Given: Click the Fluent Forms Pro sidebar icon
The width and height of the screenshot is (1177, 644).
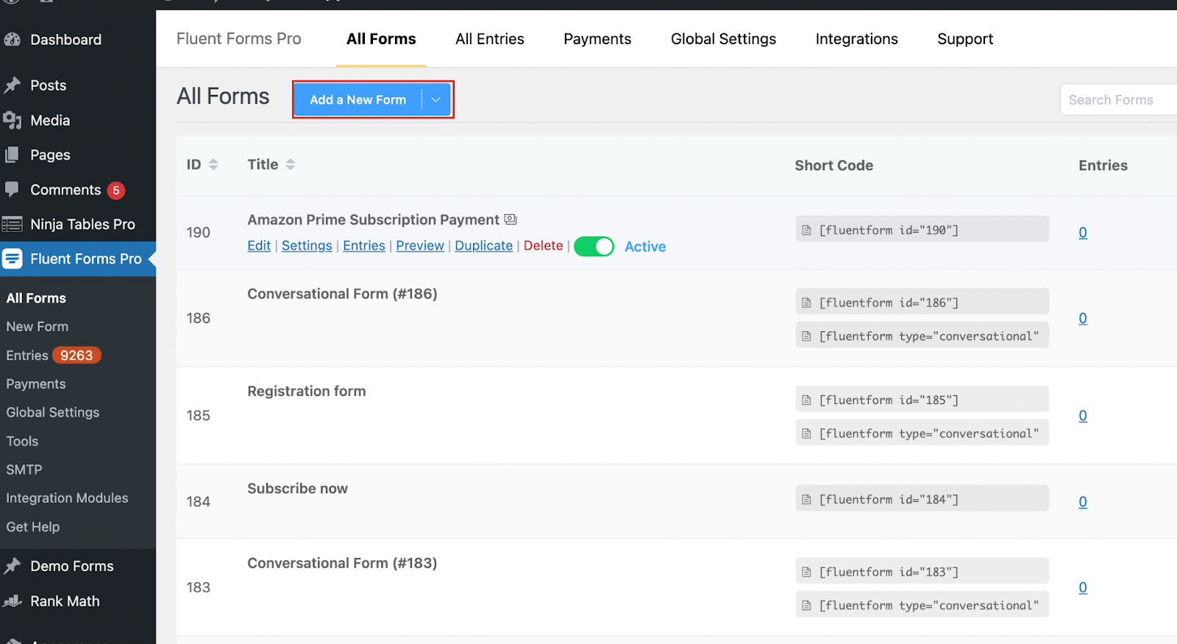Looking at the screenshot, I should point(13,259).
